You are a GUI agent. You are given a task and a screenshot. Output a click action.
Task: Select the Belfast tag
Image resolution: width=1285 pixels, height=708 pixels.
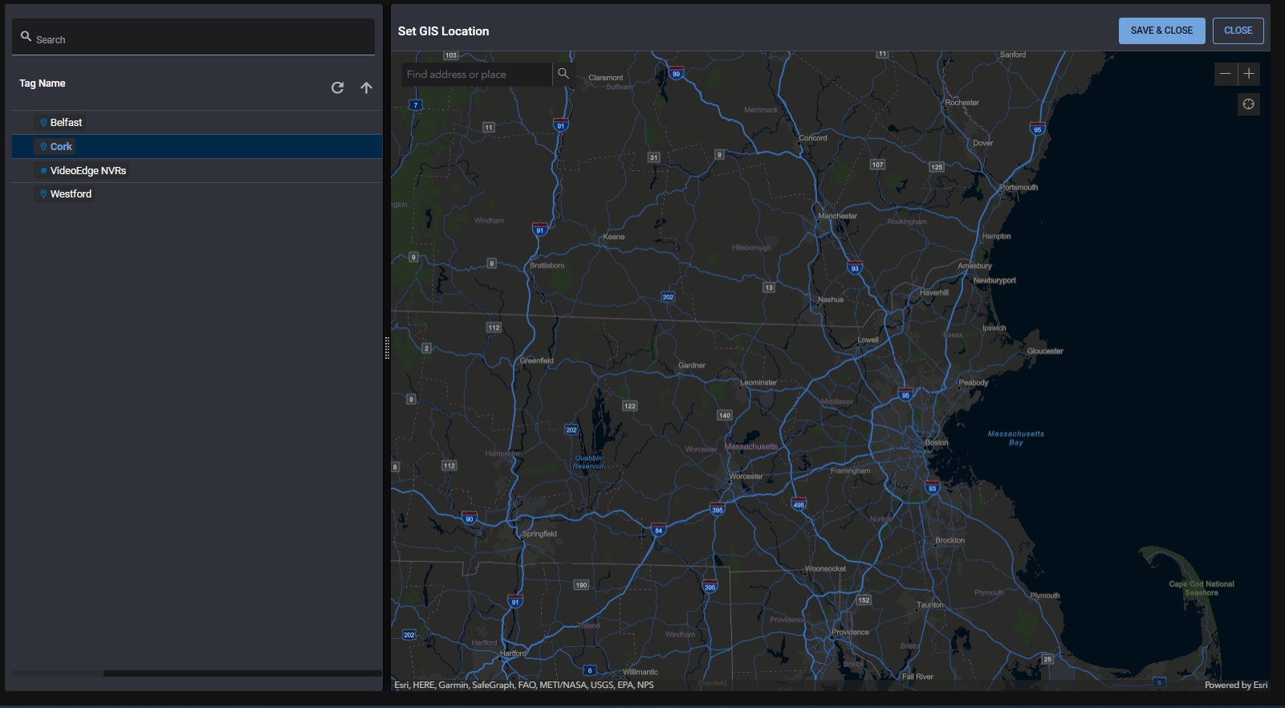66,123
